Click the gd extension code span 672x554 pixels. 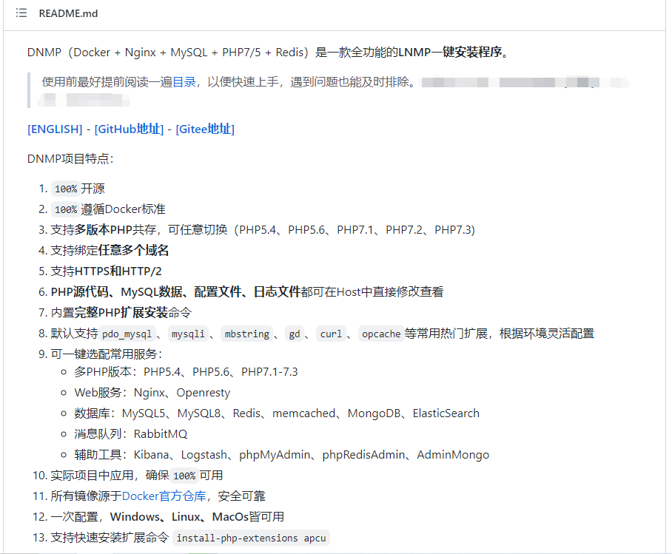coord(294,333)
